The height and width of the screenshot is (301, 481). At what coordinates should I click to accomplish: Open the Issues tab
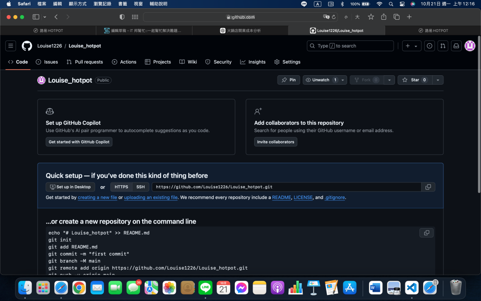point(47,62)
